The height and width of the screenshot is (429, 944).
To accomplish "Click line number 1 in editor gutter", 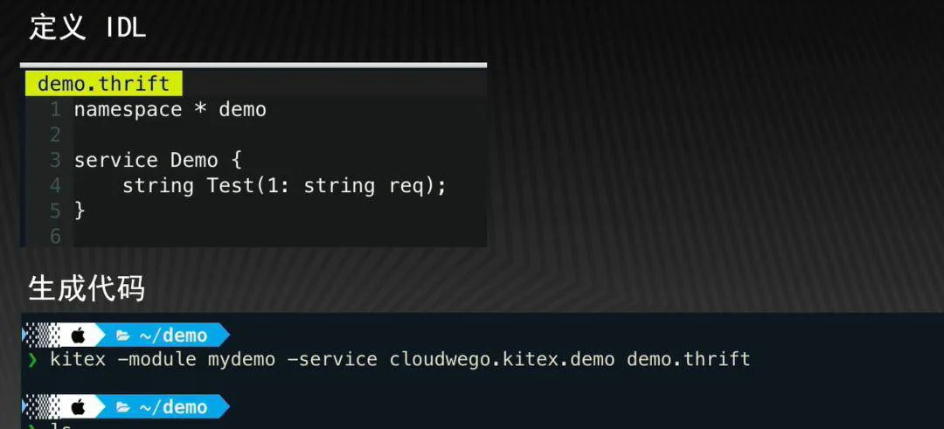I will (x=56, y=109).
